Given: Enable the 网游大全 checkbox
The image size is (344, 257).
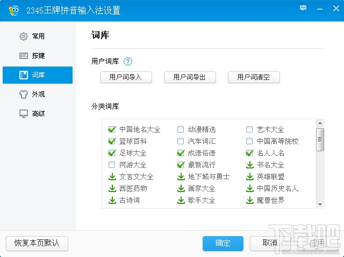Looking at the screenshot, I should click(112, 165).
